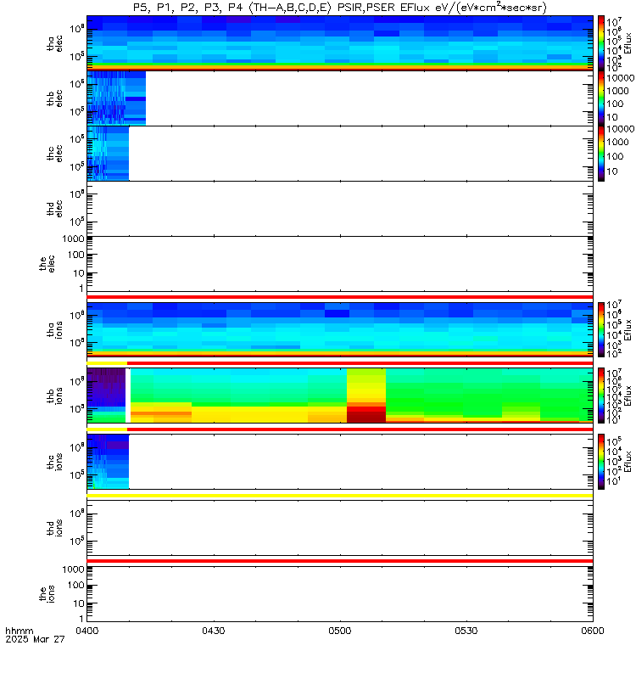Click the '10000' value on thb elec colorbar

(x=621, y=78)
